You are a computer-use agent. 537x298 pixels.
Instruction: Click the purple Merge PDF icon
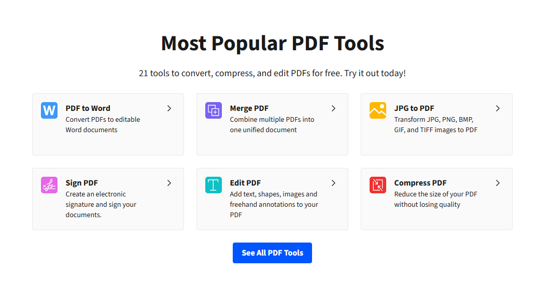(x=214, y=110)
